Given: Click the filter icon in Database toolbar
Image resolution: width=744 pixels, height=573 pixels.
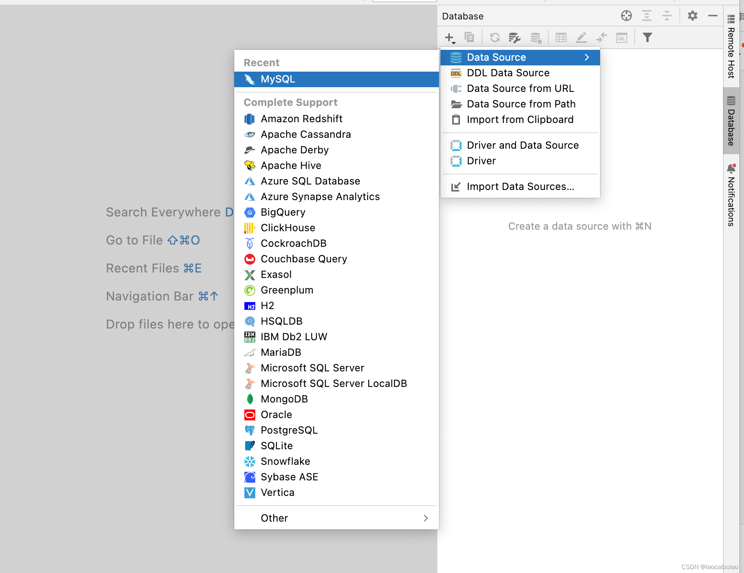Looking at the screenshot, I should [647, 37].
